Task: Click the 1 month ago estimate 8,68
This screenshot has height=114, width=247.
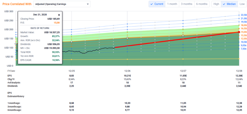Action: pos(72,103)
